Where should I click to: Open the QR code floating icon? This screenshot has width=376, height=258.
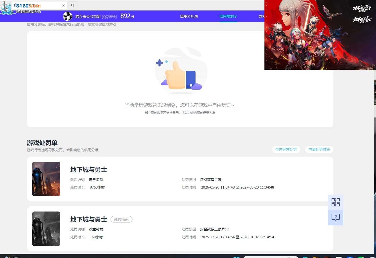tap(335, 202)
